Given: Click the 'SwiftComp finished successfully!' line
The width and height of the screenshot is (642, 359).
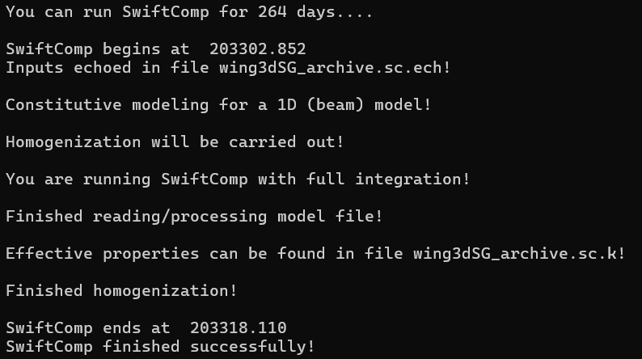Looking at the screenshot, I should 160,347.
